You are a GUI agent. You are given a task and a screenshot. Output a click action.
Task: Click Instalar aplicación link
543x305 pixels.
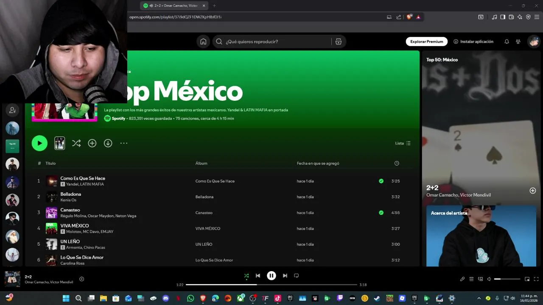click(x=473, y=42)
